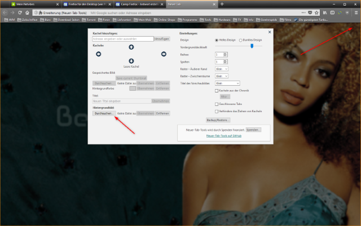Click Entfernen in the Hintergrundbild row
The height and width of the screenshot is (226, 361).
coord(162,113)
